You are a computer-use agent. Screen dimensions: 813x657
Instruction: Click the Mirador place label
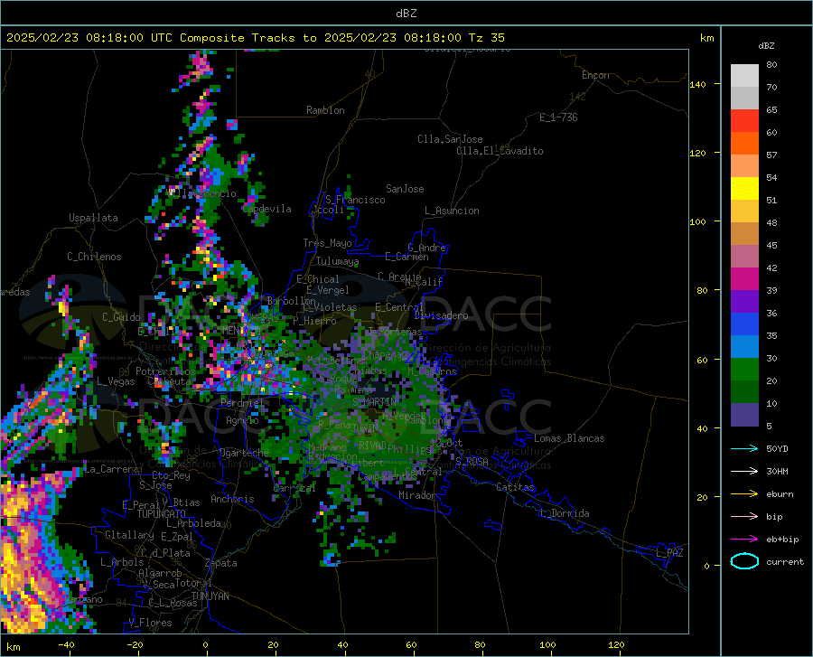[416, 495]
